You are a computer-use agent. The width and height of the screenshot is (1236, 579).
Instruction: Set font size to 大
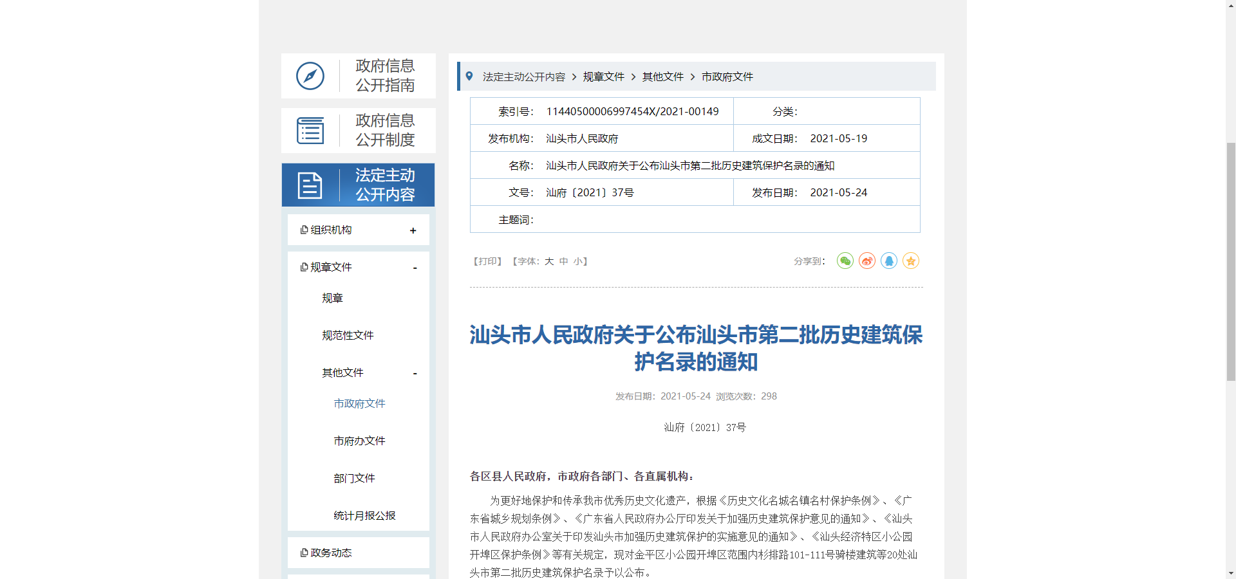point(549,261)
